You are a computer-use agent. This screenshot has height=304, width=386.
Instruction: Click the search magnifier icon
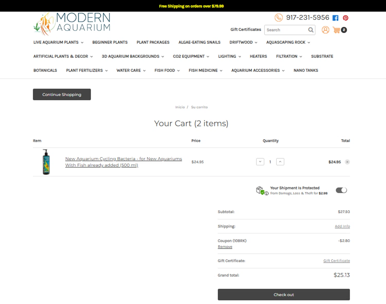point(311,30)
